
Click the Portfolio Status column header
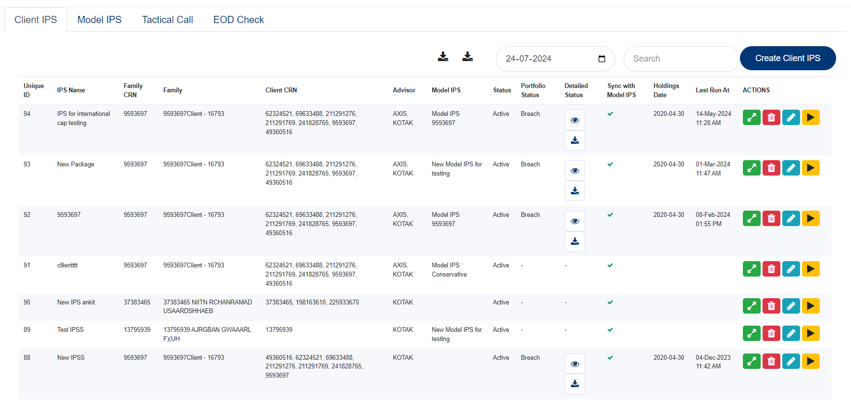tap(533, 90)
